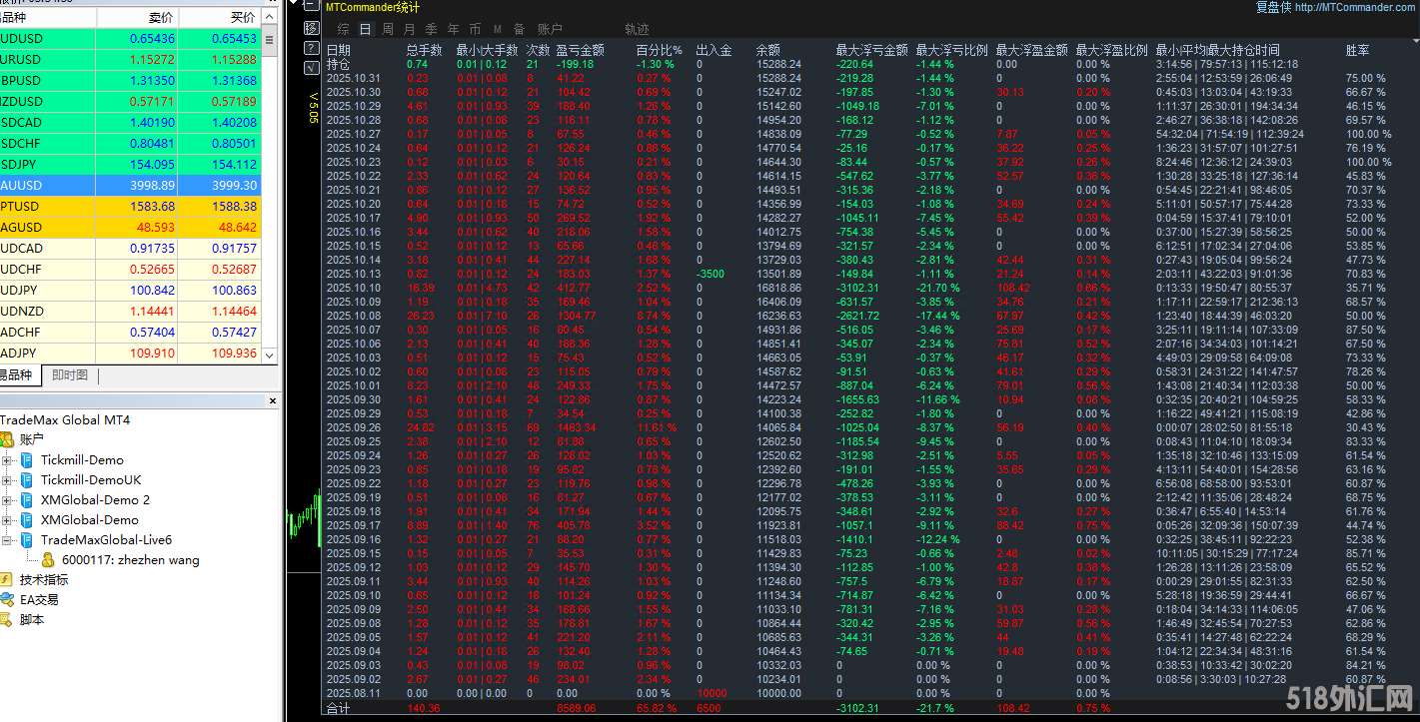Open the 账户 tab in the statistics window

coord(551,29)
